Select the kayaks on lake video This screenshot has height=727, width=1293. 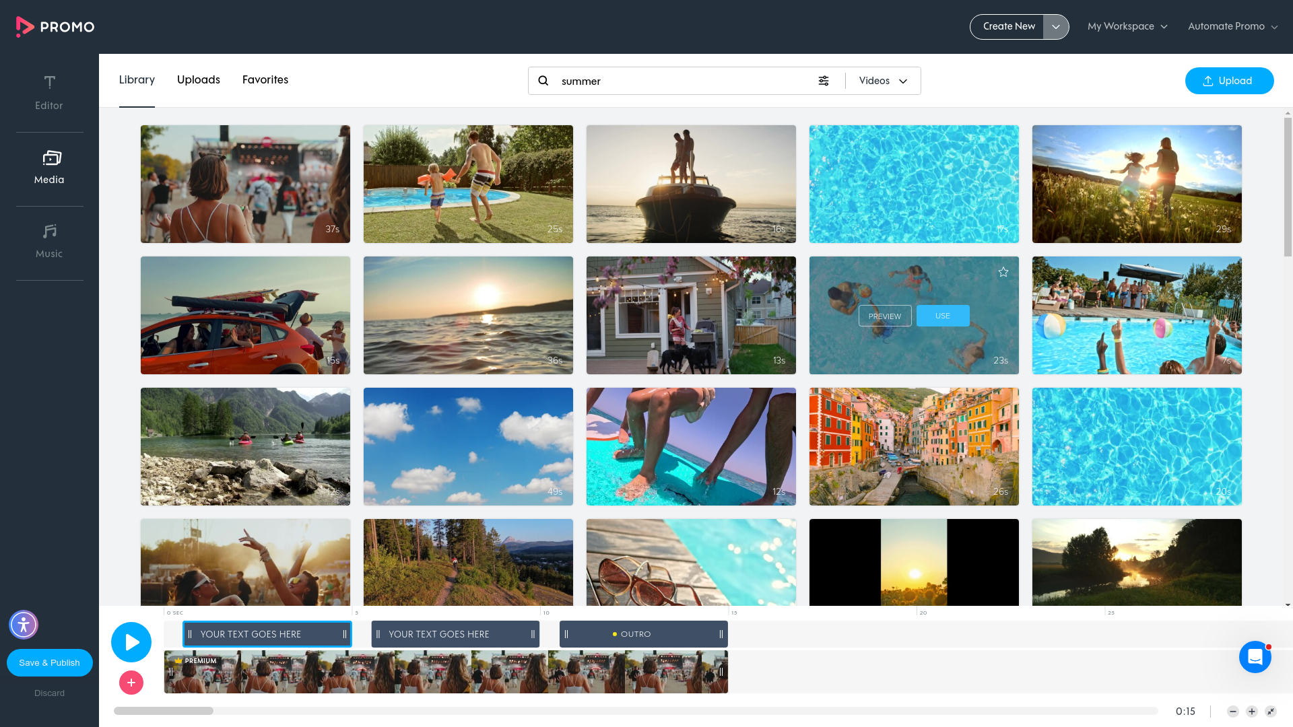pos(245,446)
